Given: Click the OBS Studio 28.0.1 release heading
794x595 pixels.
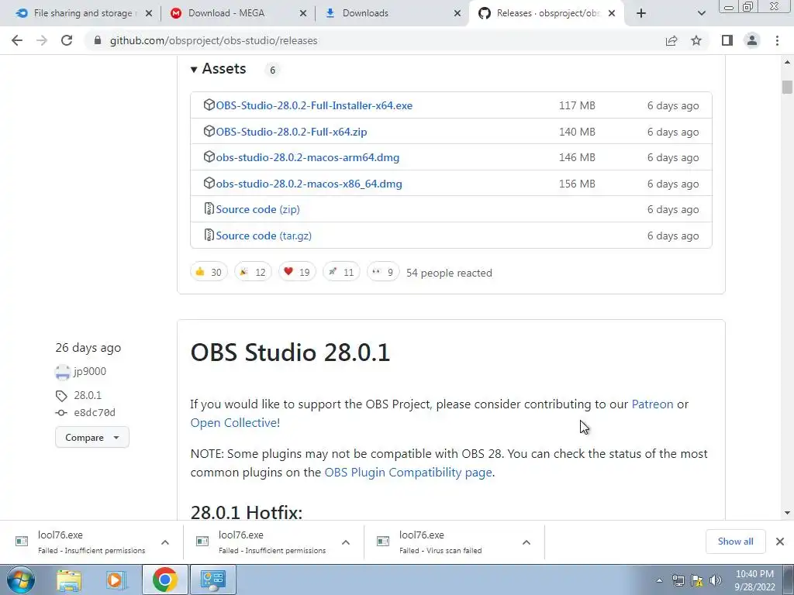Looking at the screenshot, I should click(x=290, y=353).
